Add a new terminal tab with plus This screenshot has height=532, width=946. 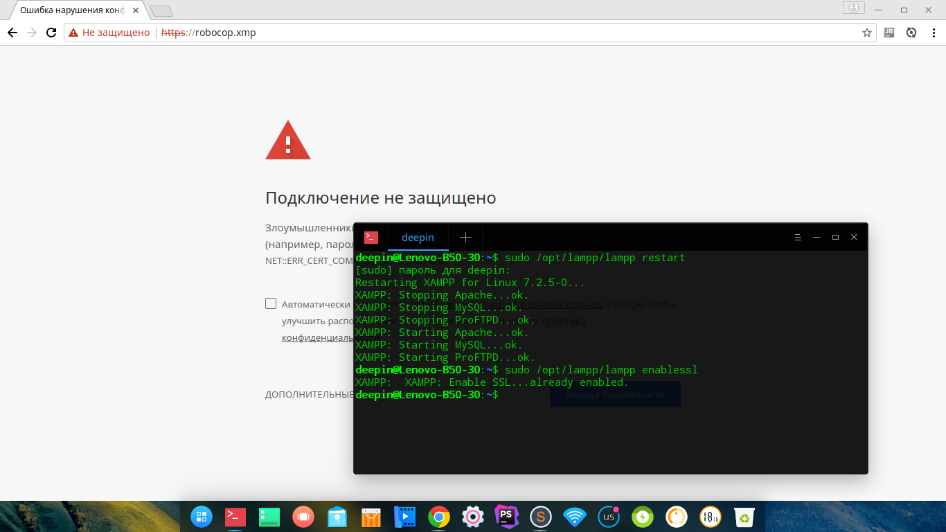pyautogui.click(x=465, y=237)
